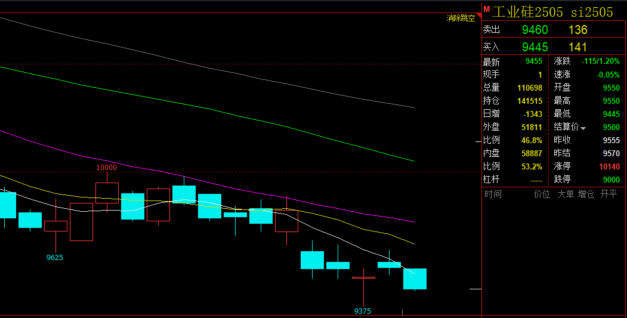Click the 涨跌 value -115/1.20%
Image resolution: width=627 pixels, height=318 pixels.
pyautogui.click(x=601, y=61)
